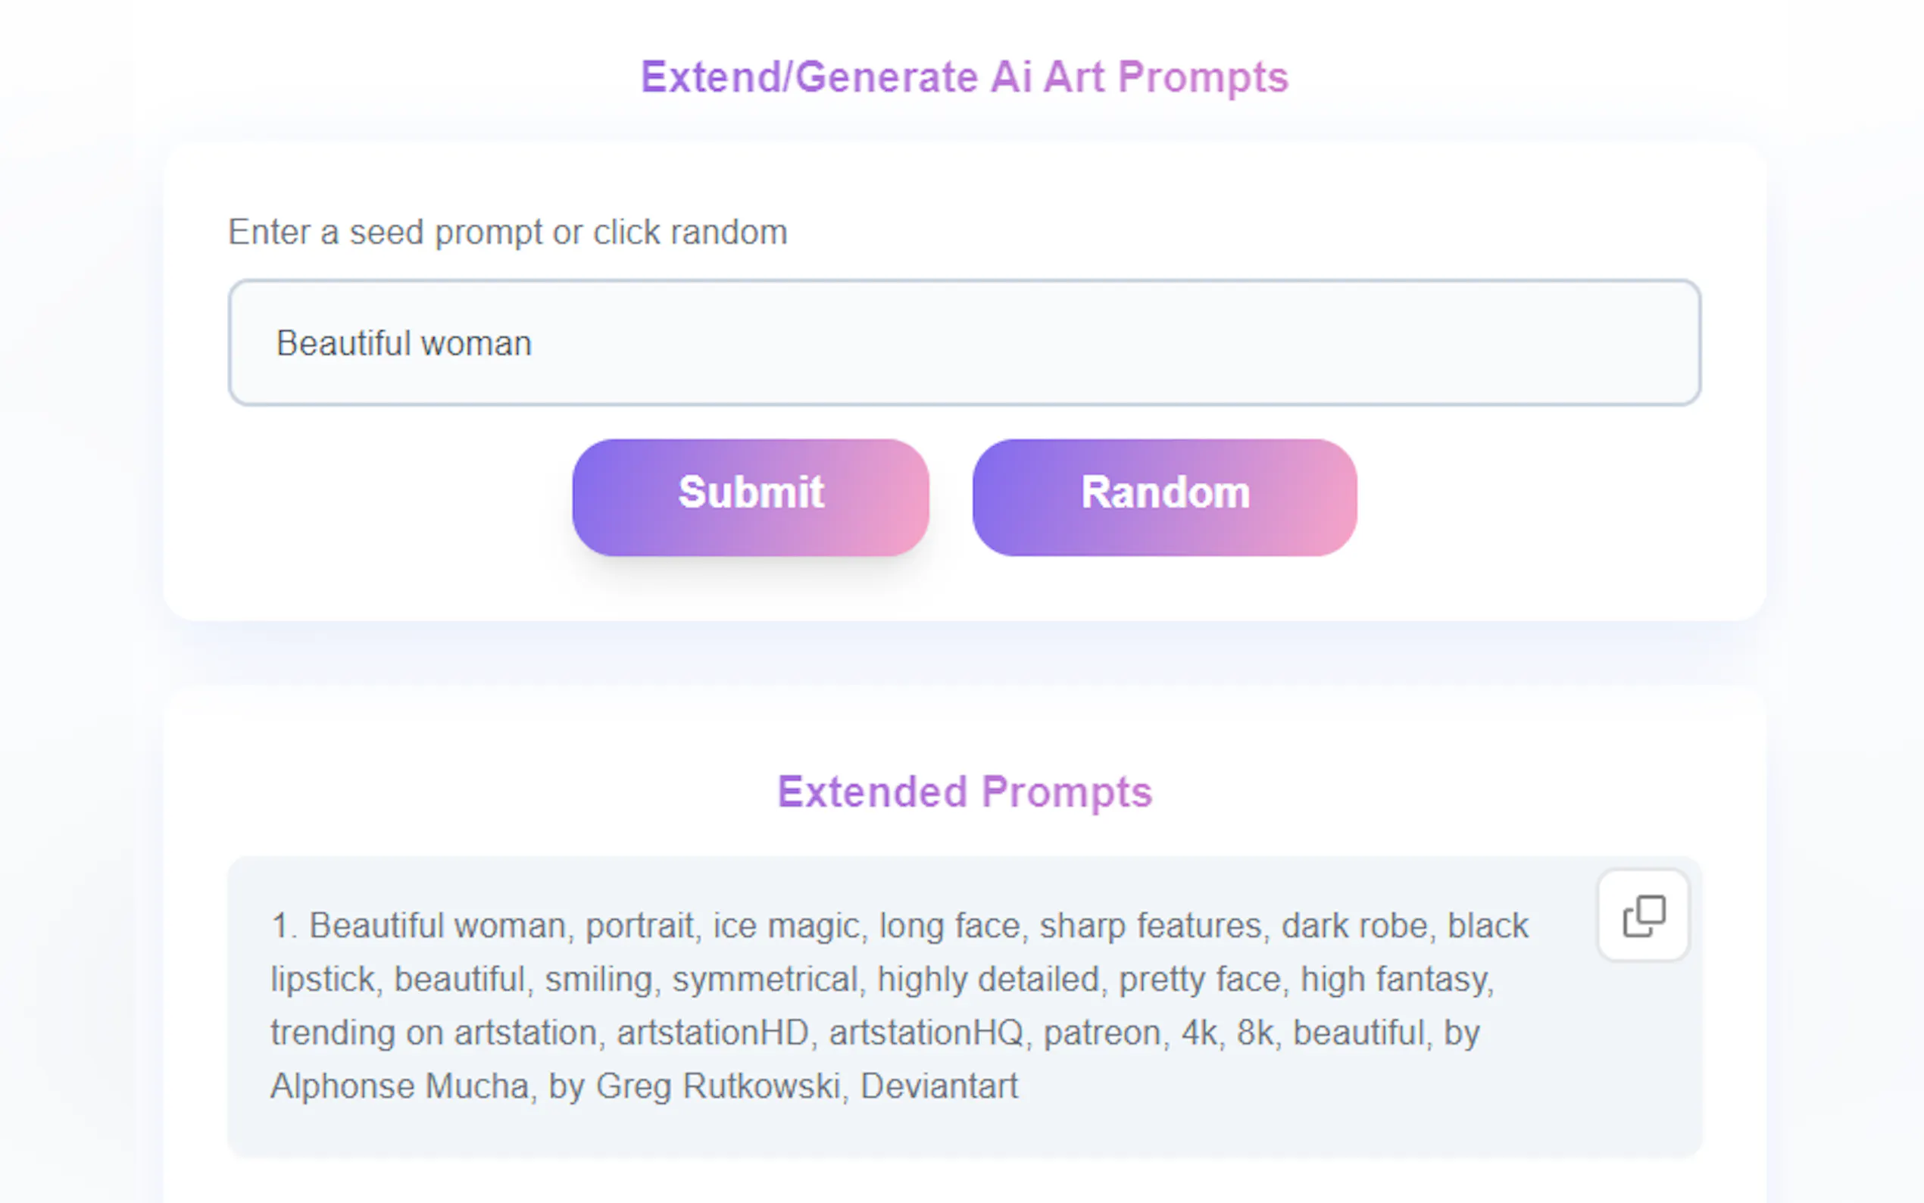This screenshot has height=1203, width=1924.
Task: Click the word 'Deviantart' in the result
Action: 939,1086
